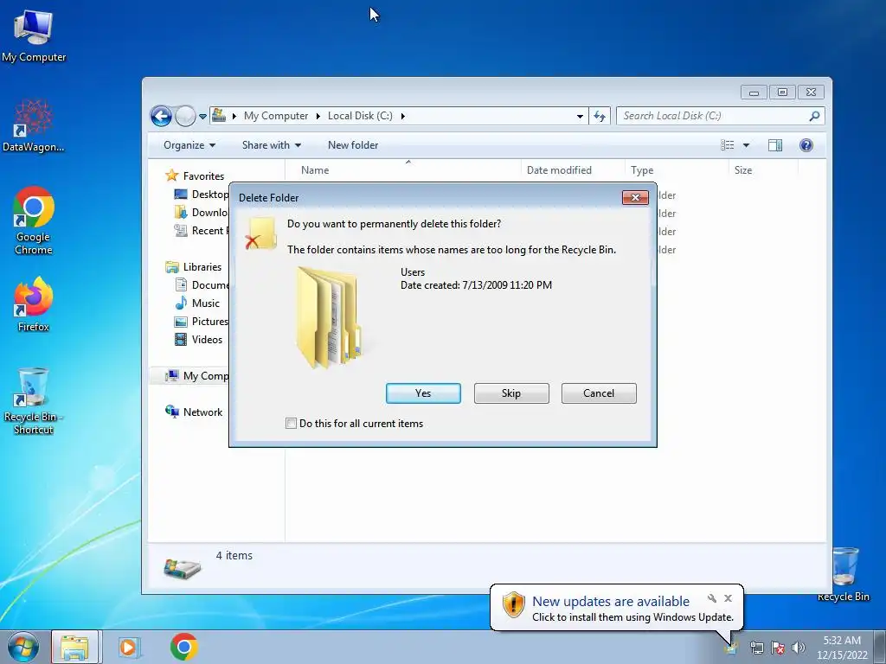The width and height of the screenshot is (886, 664).
Task: Expand arrow after Local Disk (C:) breadcrumb
Action: tap(403, 116)
